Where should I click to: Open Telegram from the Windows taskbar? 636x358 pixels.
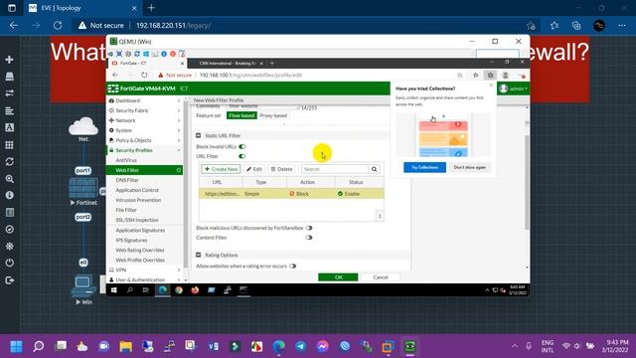300,346
